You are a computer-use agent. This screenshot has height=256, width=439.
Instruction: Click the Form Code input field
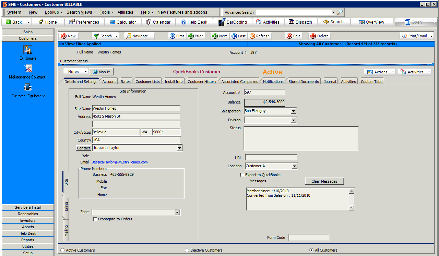click(309, 237)
